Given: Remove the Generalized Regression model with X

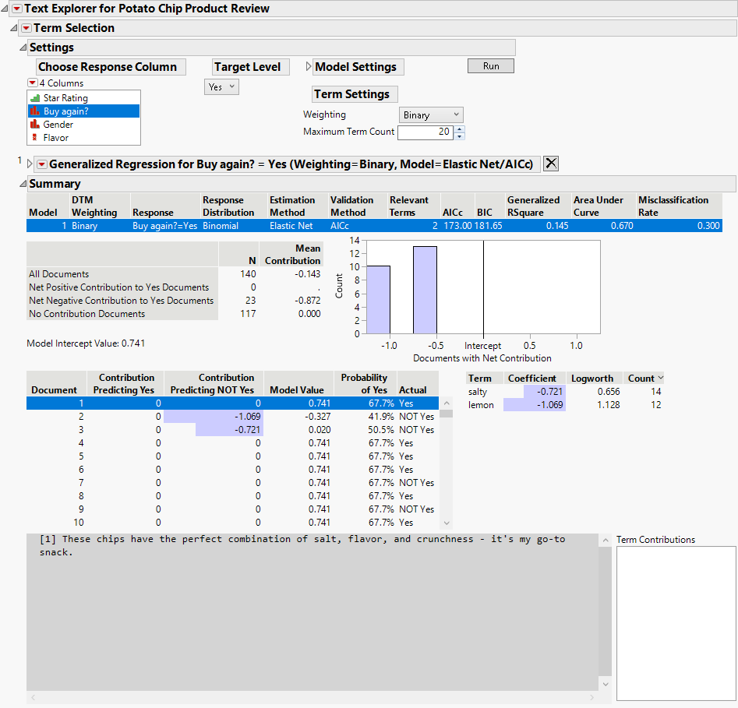Looking at the screenshot, I should (x=550, y=164).
